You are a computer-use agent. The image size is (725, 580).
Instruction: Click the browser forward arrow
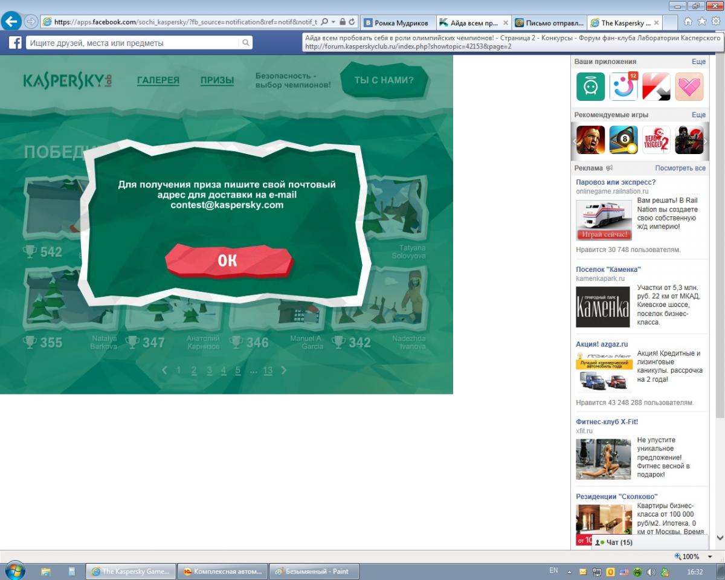[x=30, y=22]
